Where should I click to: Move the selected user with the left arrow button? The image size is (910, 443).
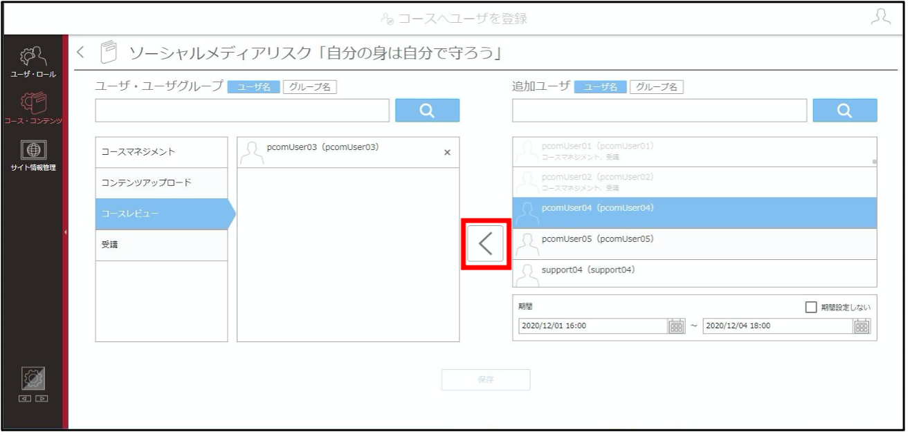coord(485,244)
